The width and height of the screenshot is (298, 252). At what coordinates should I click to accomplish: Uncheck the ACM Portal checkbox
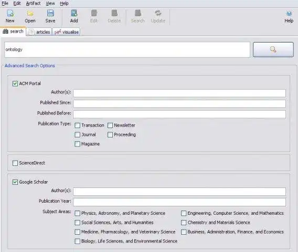pos(15,83)
